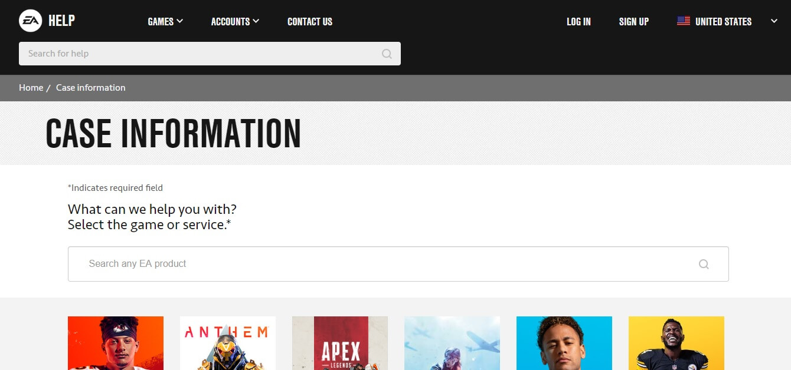Click the "*Indicates required field" note
791x370 pixels.
pos(115,188)
